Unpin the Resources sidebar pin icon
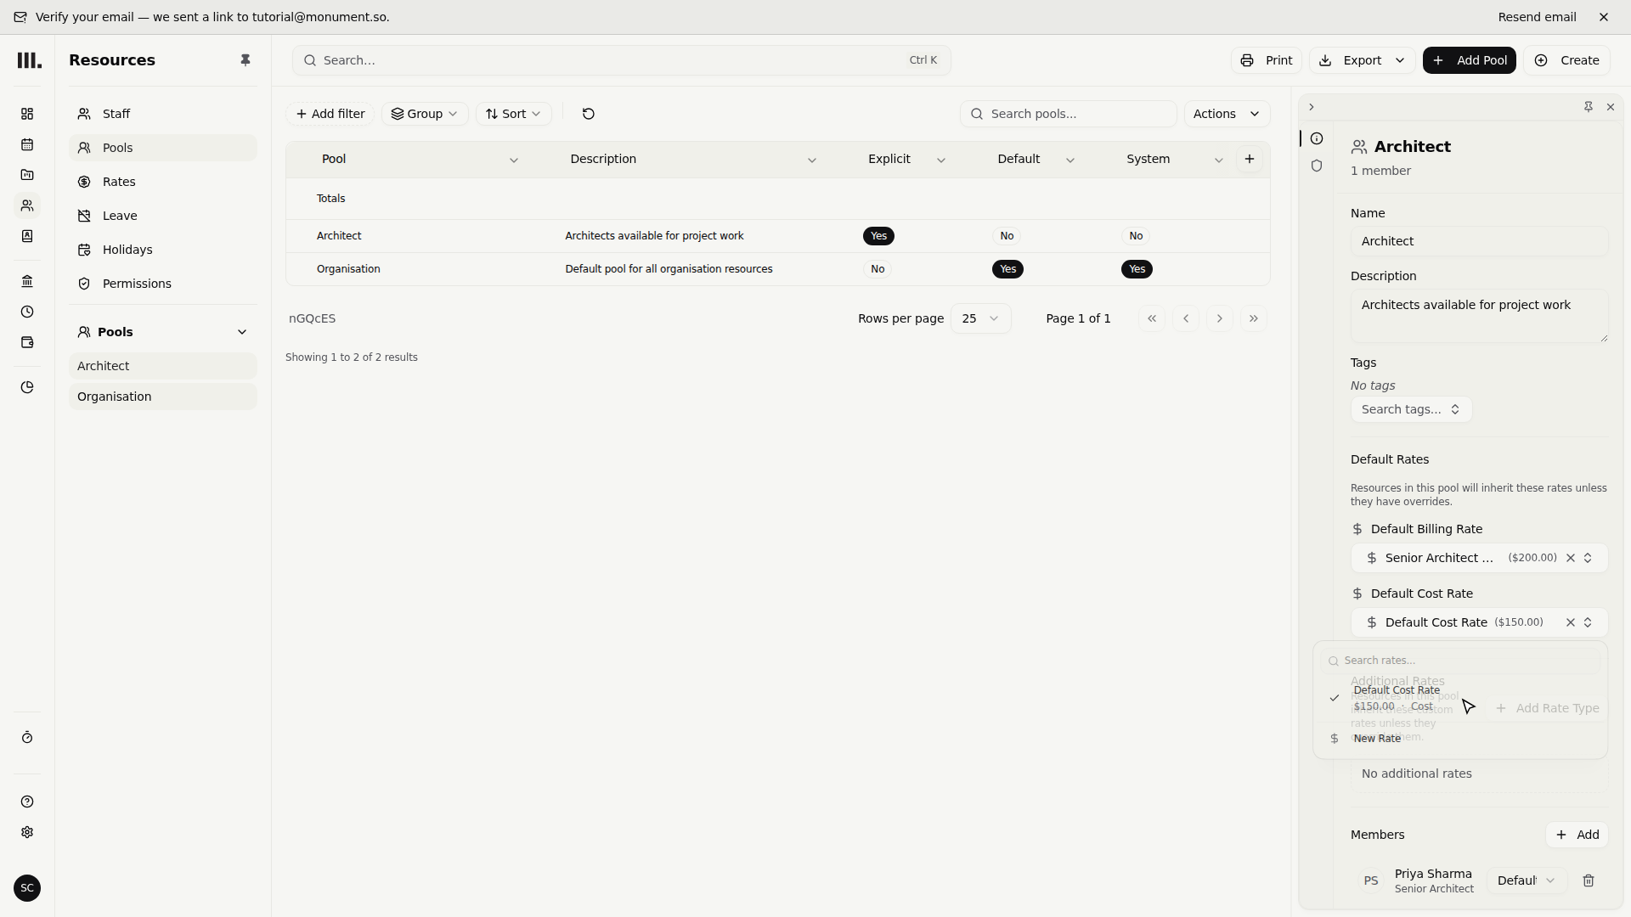Viewport: 1631px width, 917px height. pyautogui.click(x=245, y=60)
